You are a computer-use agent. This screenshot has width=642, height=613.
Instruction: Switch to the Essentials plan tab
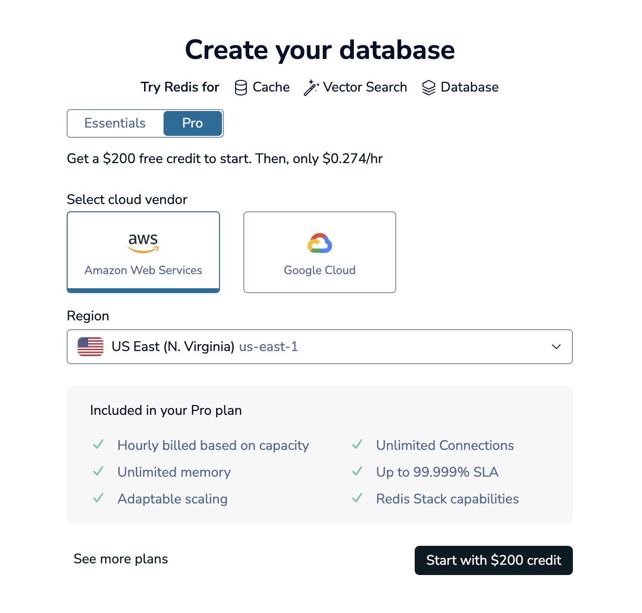115,123
